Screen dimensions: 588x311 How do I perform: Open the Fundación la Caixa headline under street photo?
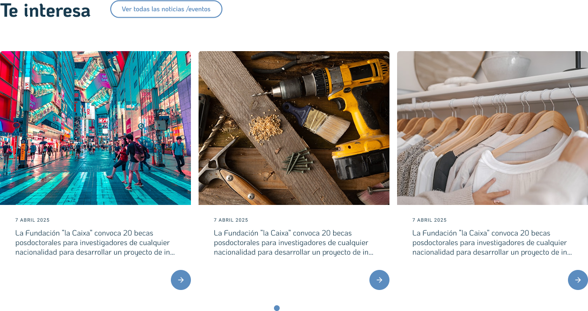click(x=95, y=243)
